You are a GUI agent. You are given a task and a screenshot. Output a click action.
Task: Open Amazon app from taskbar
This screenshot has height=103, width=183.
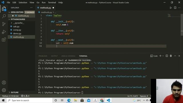tap(95, 100)
